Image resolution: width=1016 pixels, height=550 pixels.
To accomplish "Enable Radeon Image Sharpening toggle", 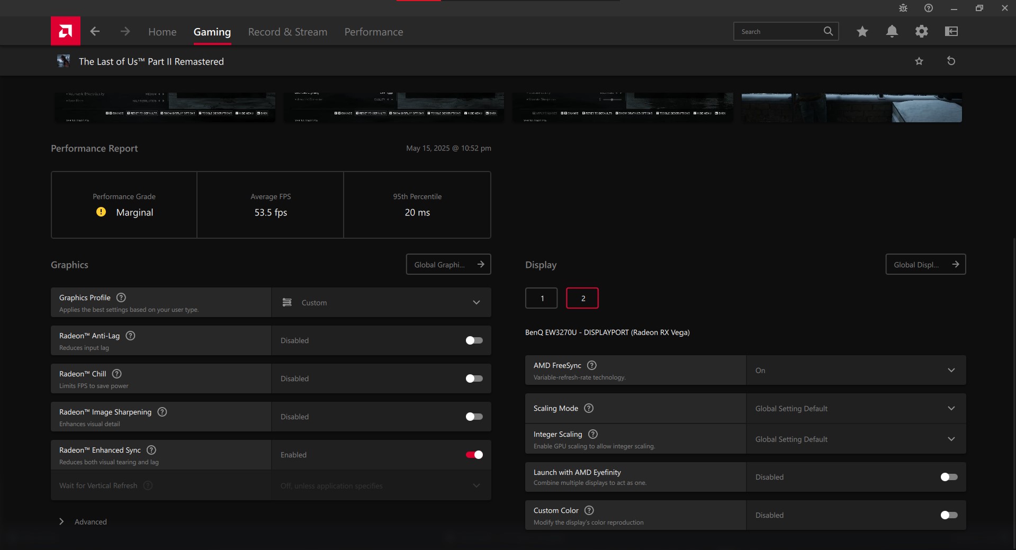I will click(474, 417).
